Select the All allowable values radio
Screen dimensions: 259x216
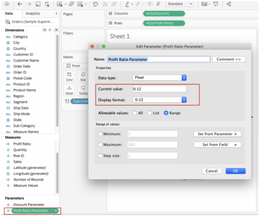135,113
